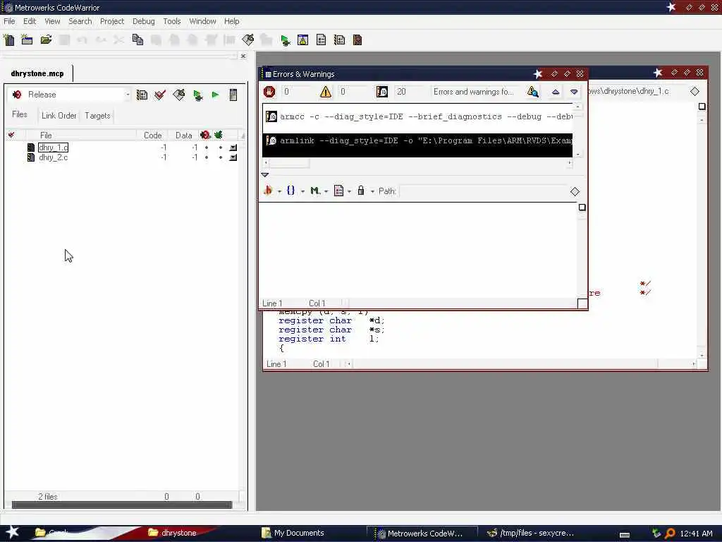722x542 pixels.
Task: Click the magnifier warning icon in Errors window
Action: tap(533, 92)
